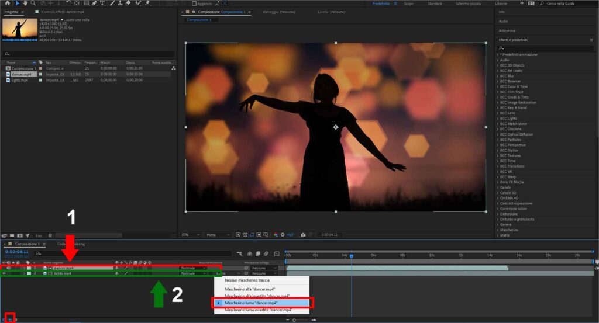The width and height of the screenshot is (599, 323).
Task: Select the Brush tool
Action: [112, 3]
